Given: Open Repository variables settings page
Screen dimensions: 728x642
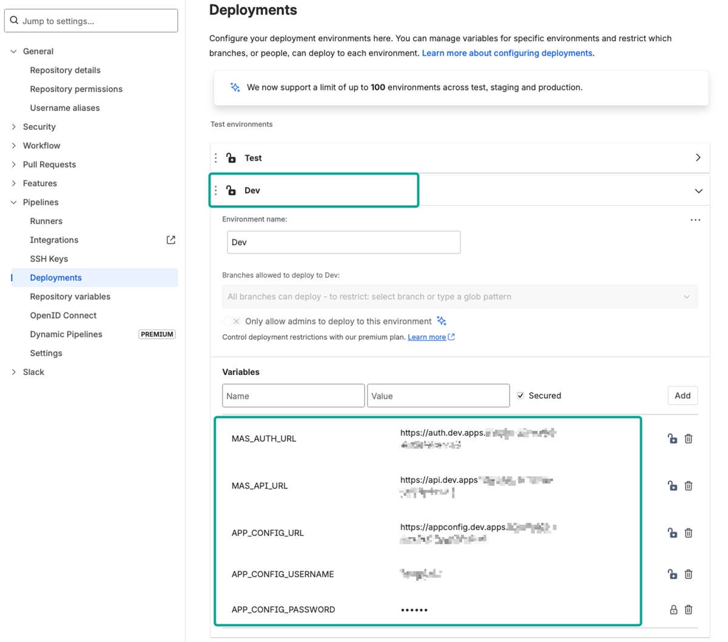Looking at the screenshot, I should pyautogui.click(x=70, y=297).
